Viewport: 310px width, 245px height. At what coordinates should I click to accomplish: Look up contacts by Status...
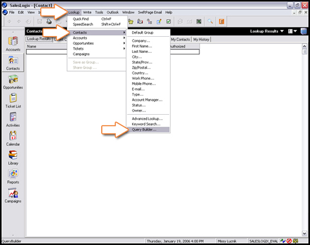[x=148, y=105]
